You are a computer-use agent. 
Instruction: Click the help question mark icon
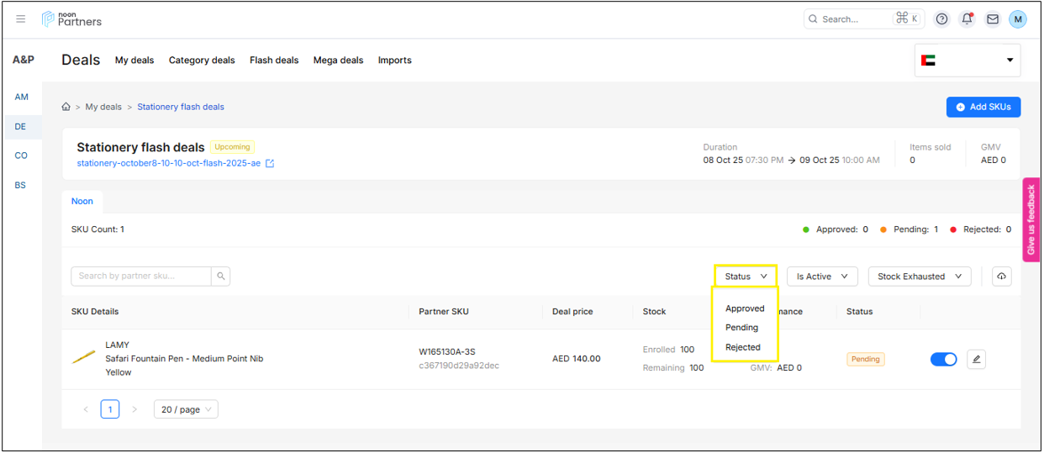tap(941, 18)
